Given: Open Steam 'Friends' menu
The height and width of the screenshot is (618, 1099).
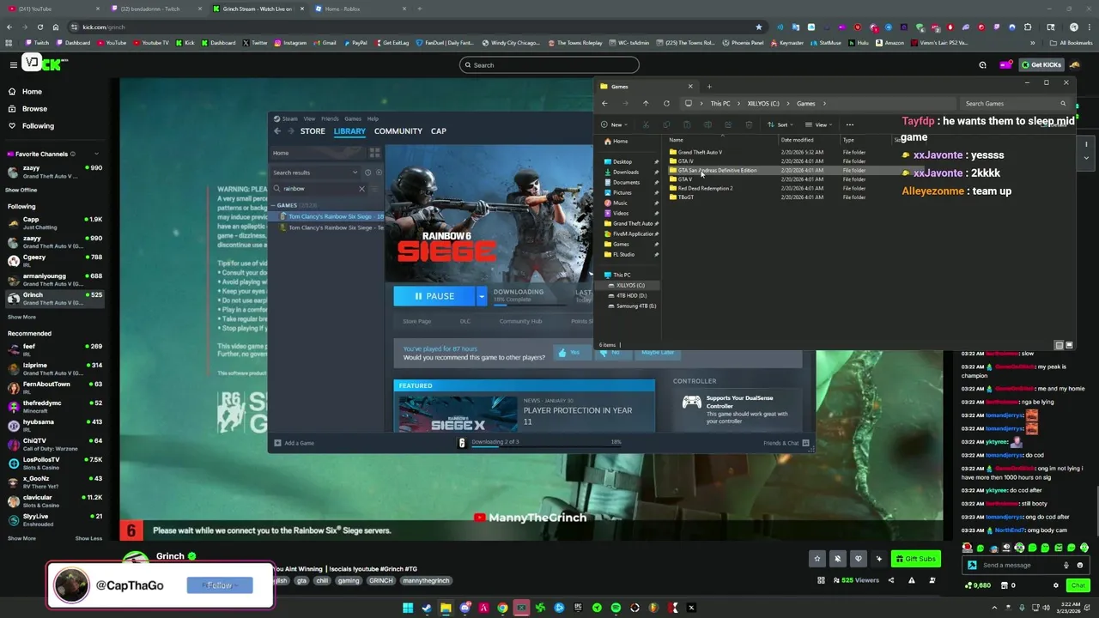Looking at the screenshot, I should 330,118.
